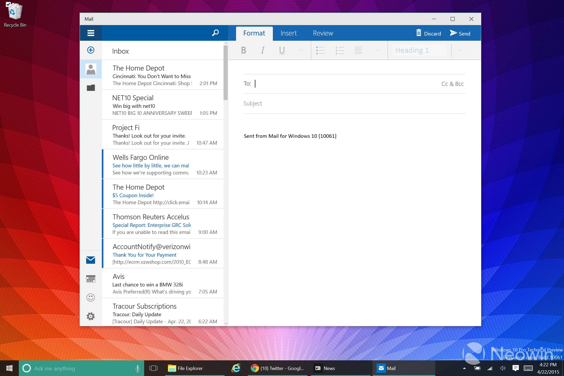This screenshot has width=564, height=376.
Task: Open the touch keyboard icon
Action: click(528, 368)
